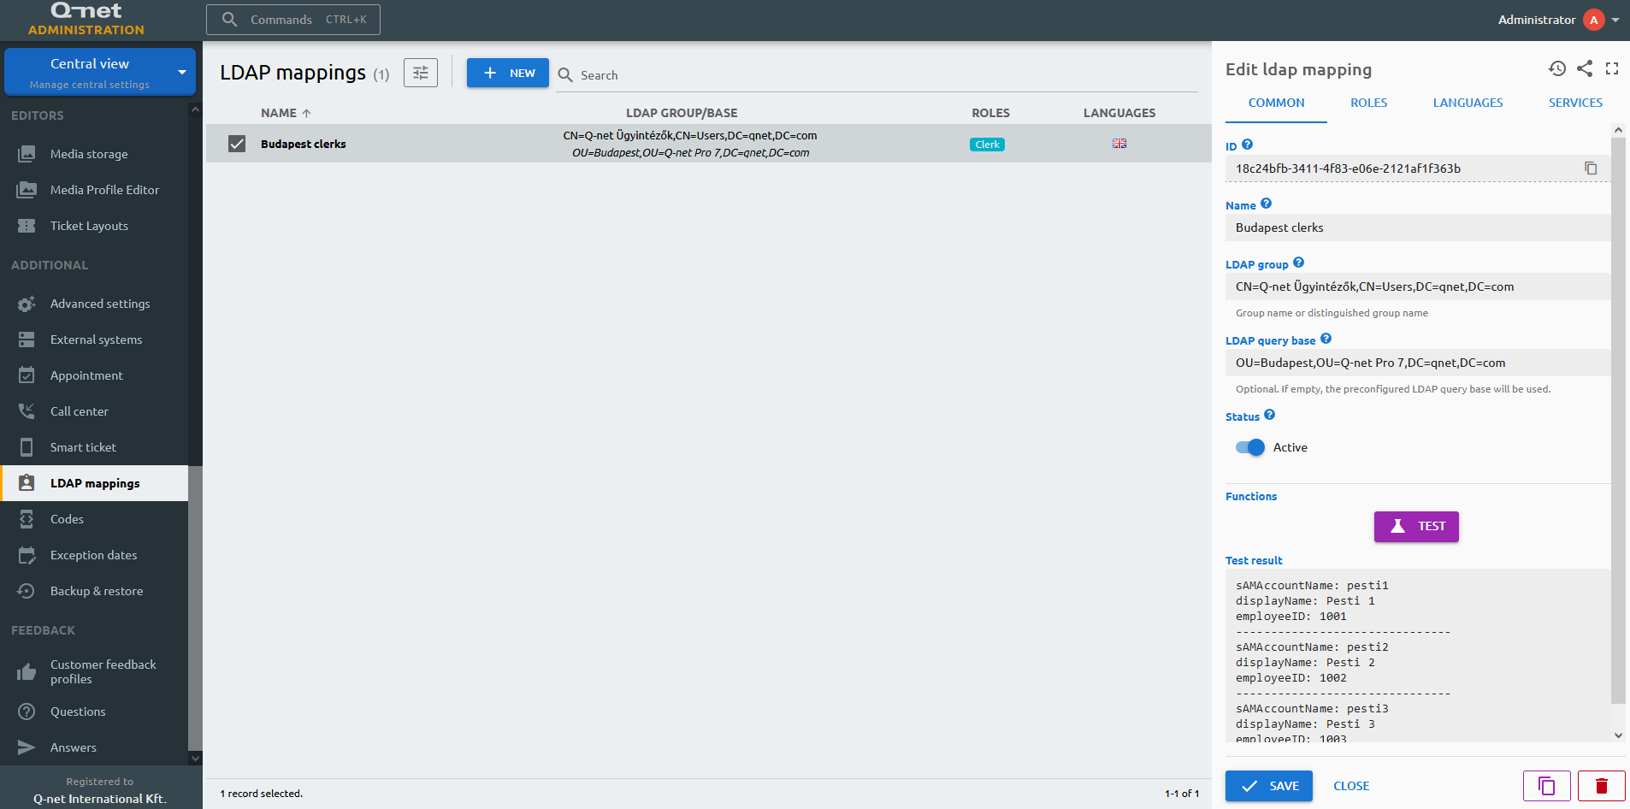
Task: Toggle the Active status switch
Action: point(1250,447)
